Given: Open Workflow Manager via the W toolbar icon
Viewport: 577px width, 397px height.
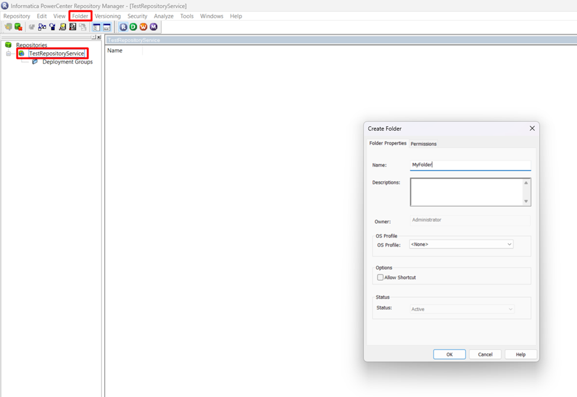Looking at the screenshot, I should 143,27.
